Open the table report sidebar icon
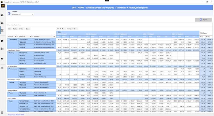214x116 pixels. tap(2, 49)
